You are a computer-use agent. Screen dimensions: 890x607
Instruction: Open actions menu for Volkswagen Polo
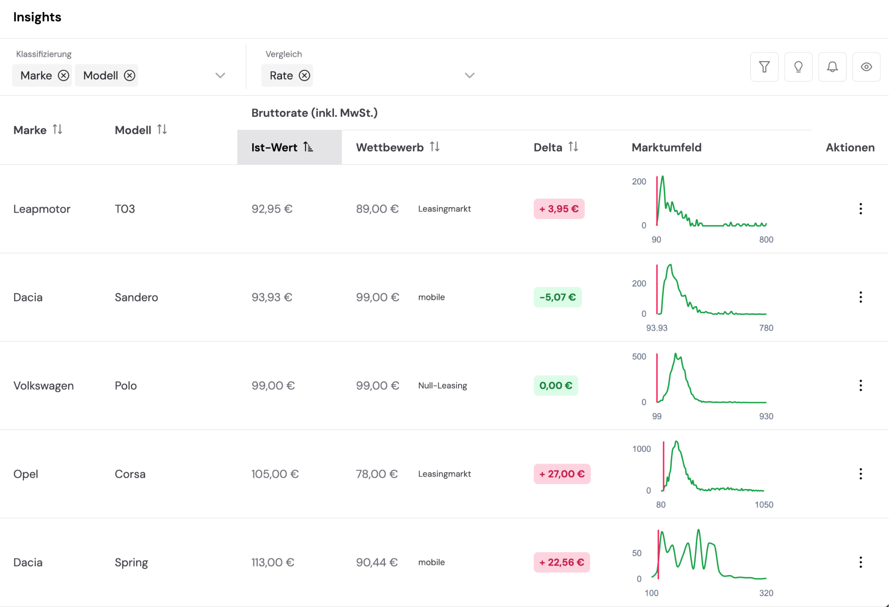(860, 386)
